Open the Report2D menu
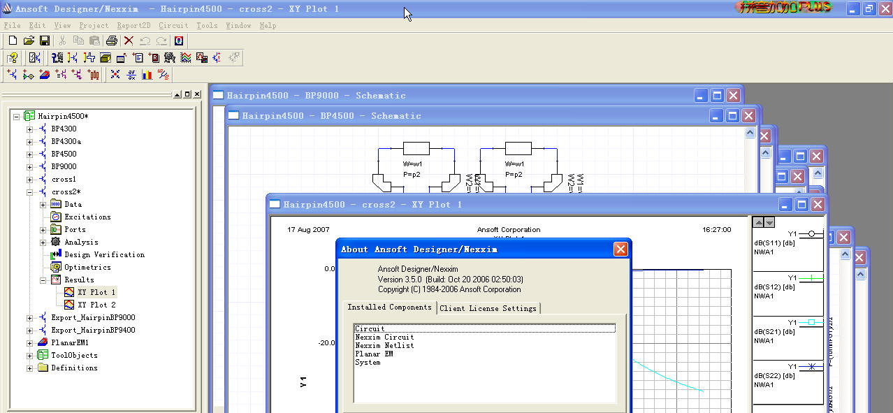The height and width of the screenshot is (413, 893). pyautogui.click(x=133, y=26)
